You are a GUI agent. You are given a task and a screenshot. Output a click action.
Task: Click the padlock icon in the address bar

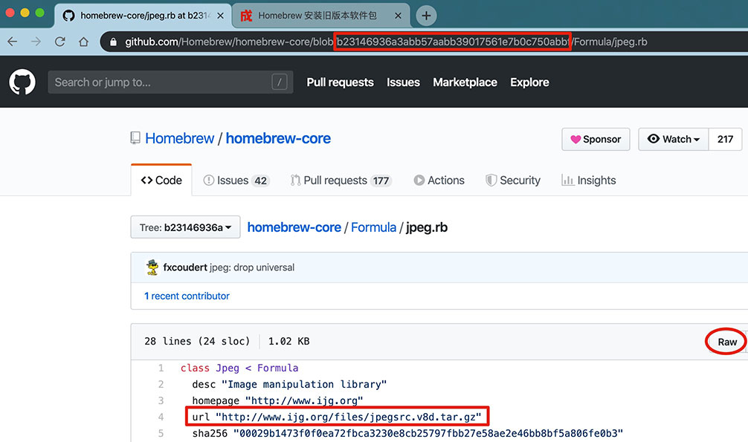click(x=113, y=42)
